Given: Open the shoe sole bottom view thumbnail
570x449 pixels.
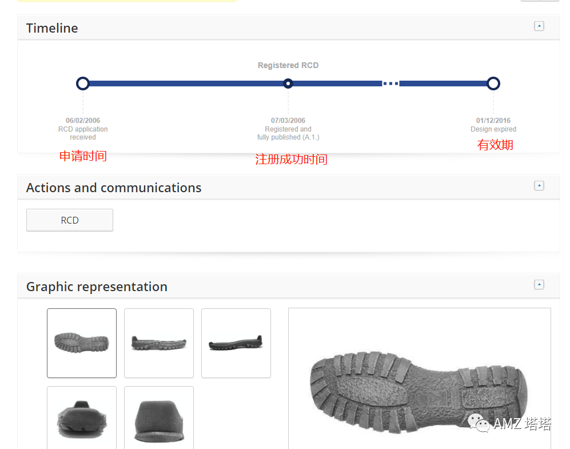Looking at the screenshot, I should 82,343.
